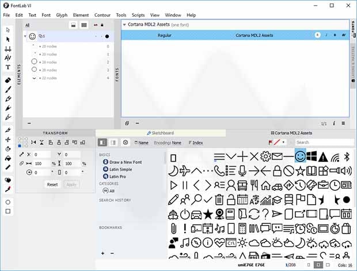Select the Regular font row
Image resolution: width=357 pixels, height=271 pixels.
(x=235, y=35)
